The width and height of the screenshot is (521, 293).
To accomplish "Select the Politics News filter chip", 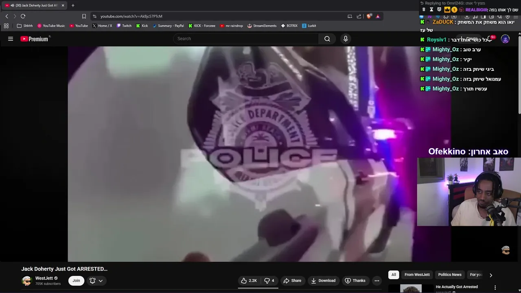I will pos(450,275).
